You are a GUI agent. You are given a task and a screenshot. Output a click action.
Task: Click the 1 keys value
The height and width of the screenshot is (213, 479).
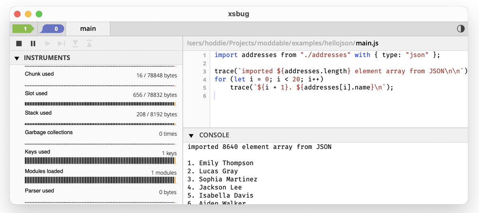169,153
